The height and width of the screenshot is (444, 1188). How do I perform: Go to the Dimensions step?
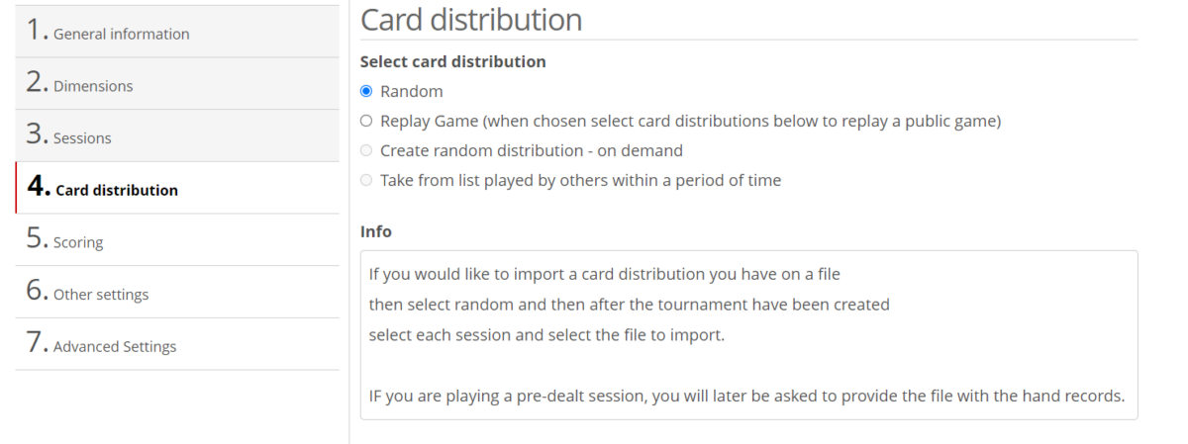click(x=93, y=86)
